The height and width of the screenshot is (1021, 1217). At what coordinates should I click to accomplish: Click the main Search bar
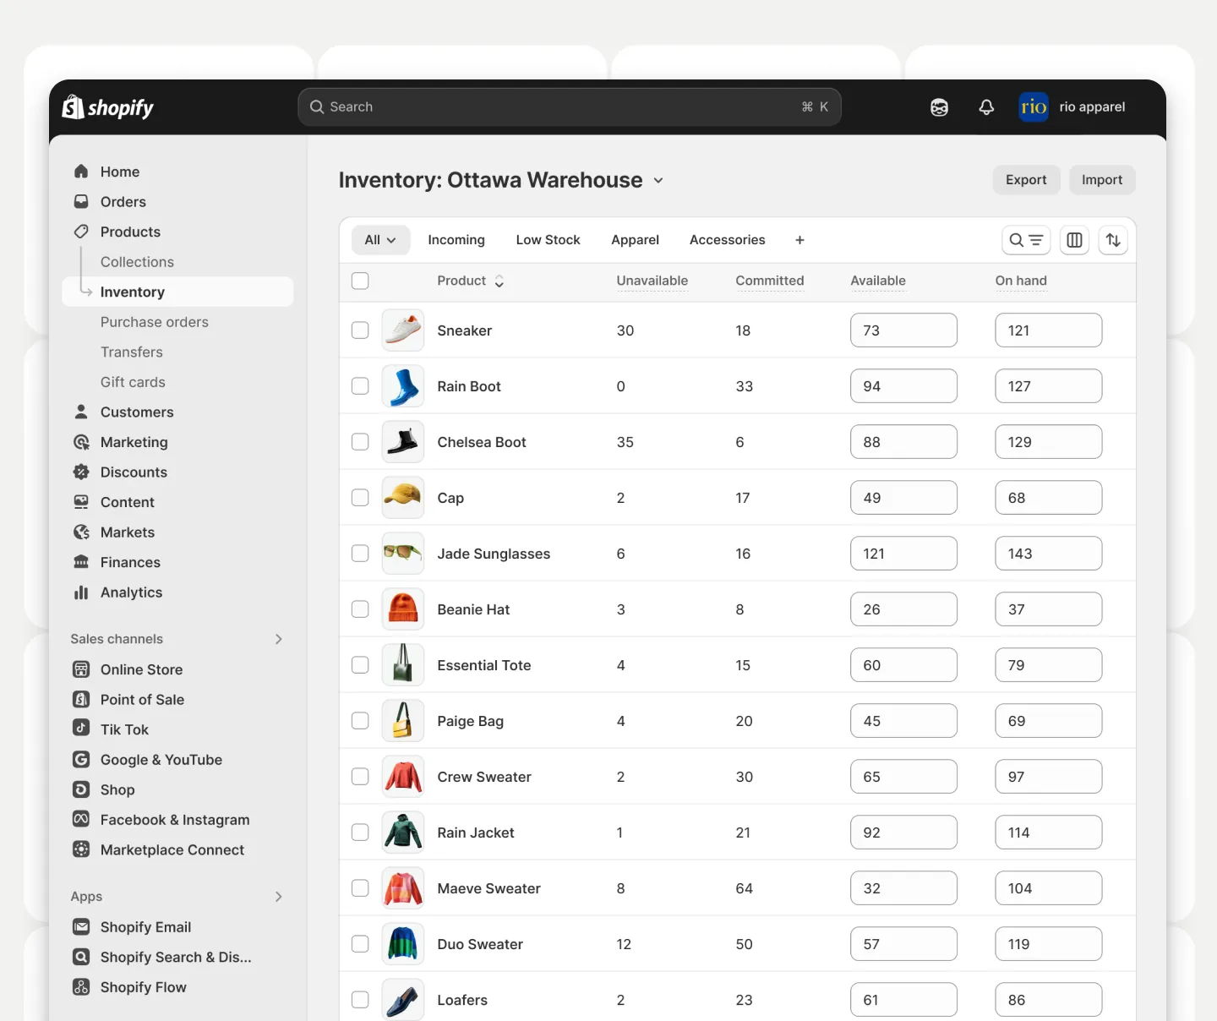(x=570, y=107)
